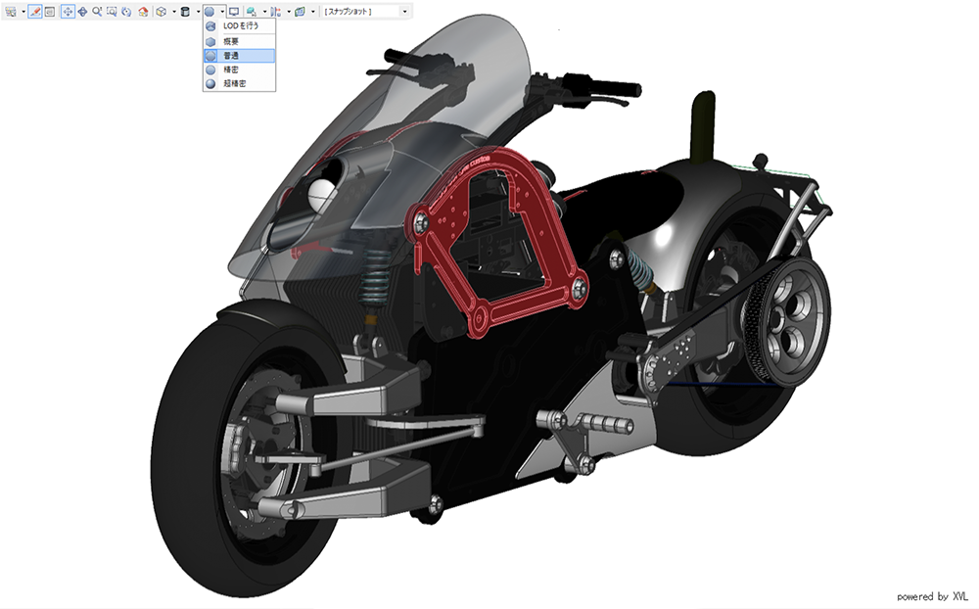Click the selection tool at far left
The height and width of the screenshot is (609, 979).
pyautogui.click(x=10, y=12)
